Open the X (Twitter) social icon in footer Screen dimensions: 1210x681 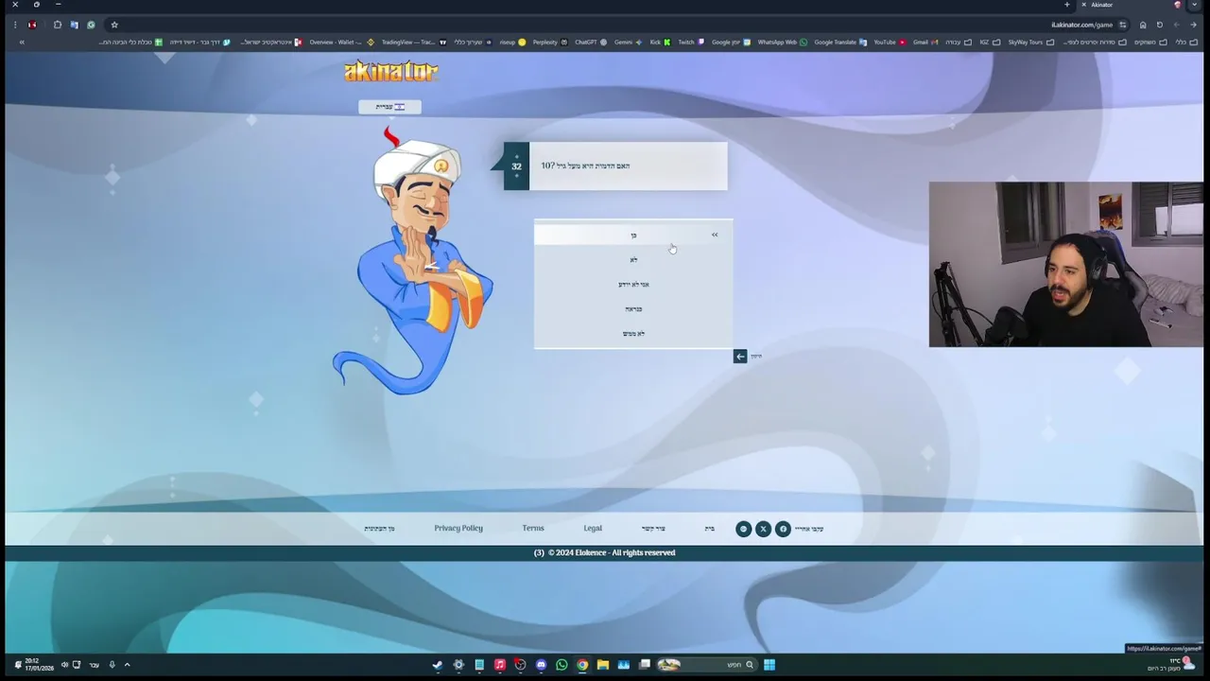(763, 529)
